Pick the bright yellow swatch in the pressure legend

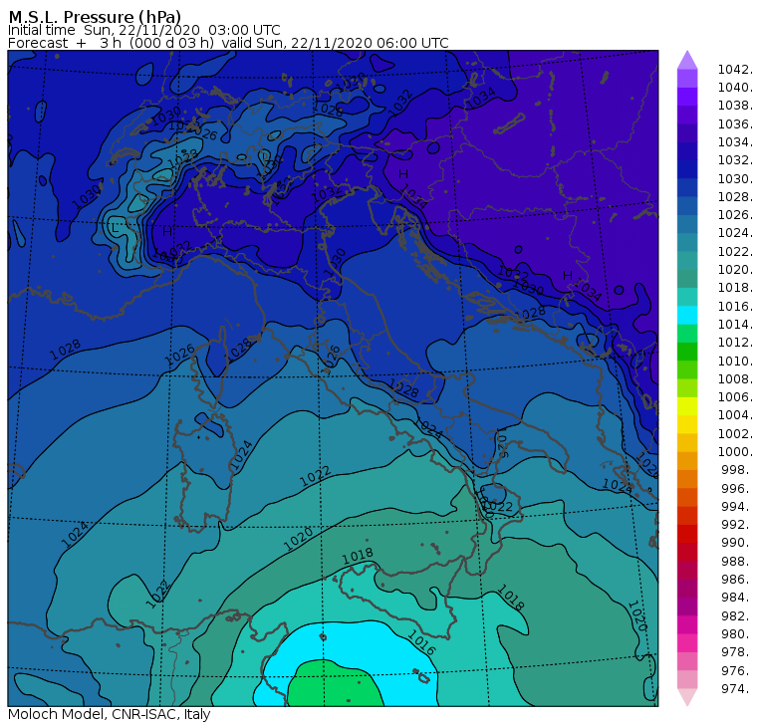pyautogui.click(x=687, y=406)
